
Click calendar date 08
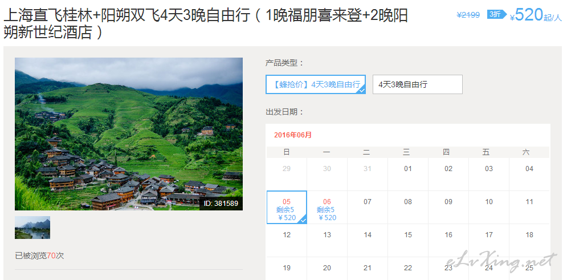click(x=408, y=208)
